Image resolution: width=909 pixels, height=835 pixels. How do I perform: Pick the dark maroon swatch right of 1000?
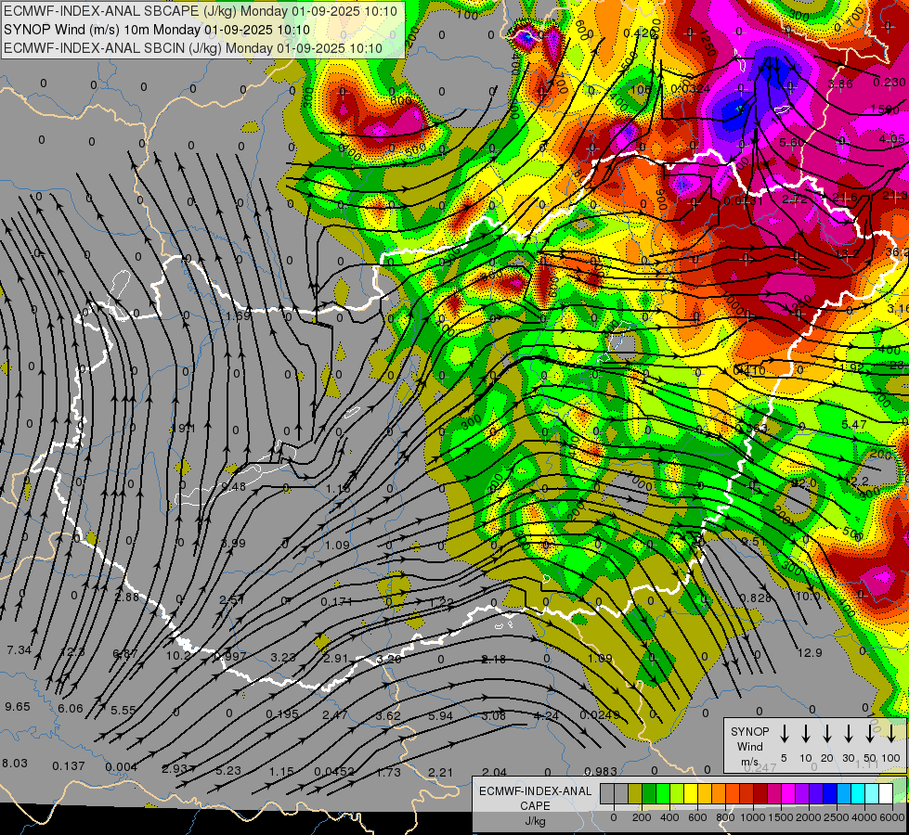pos(761,793)
